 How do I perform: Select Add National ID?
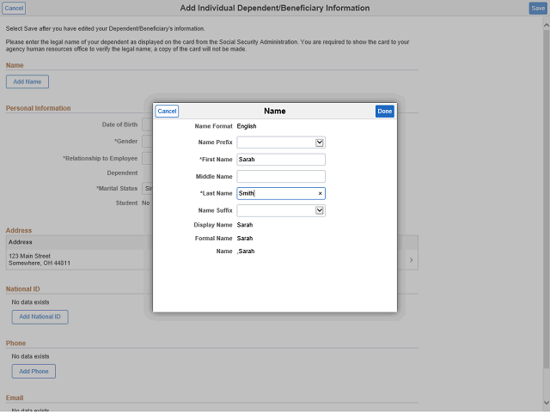point(40,317)
